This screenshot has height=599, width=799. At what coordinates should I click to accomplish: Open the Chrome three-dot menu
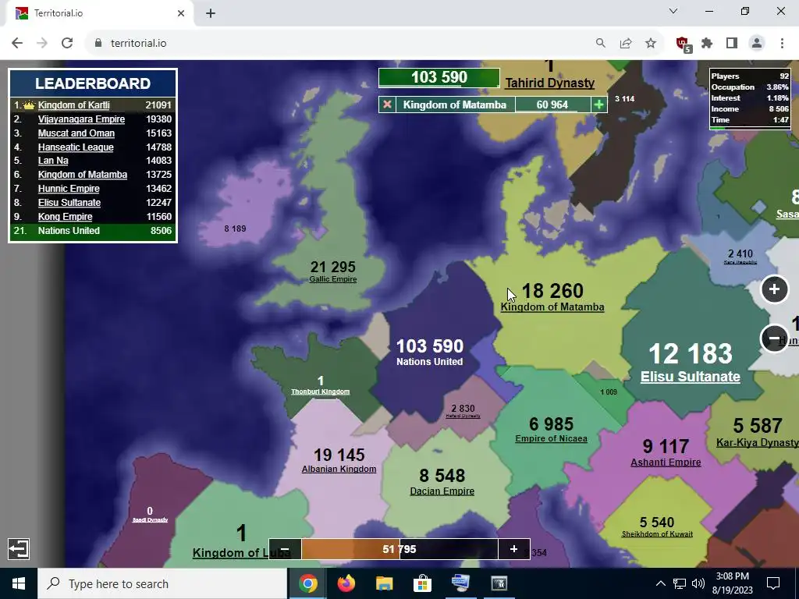point(782,44)
